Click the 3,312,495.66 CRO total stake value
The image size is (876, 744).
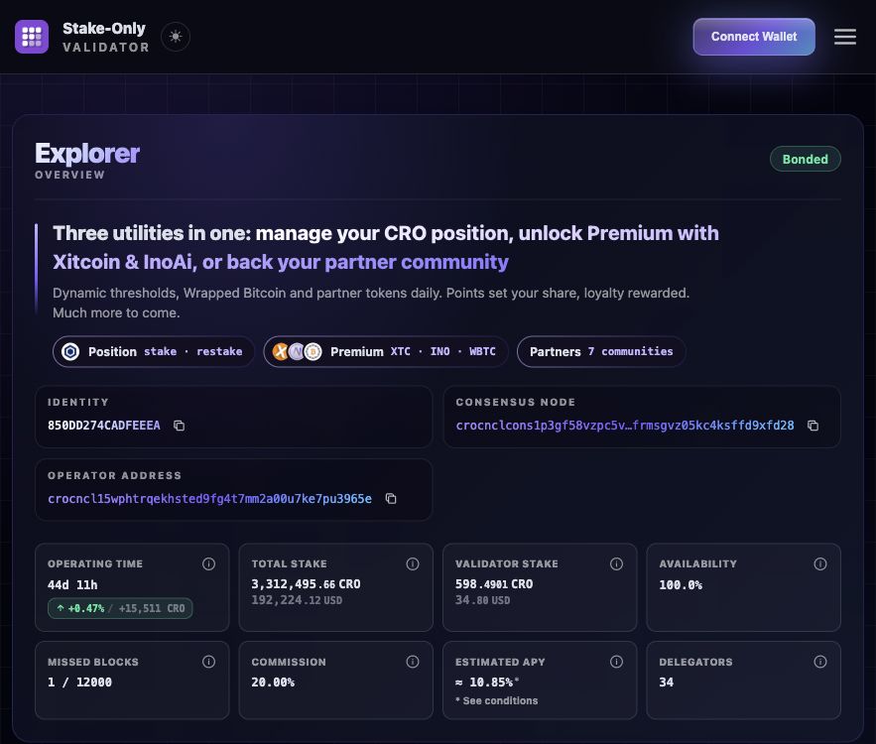click(x=306, y=584)
